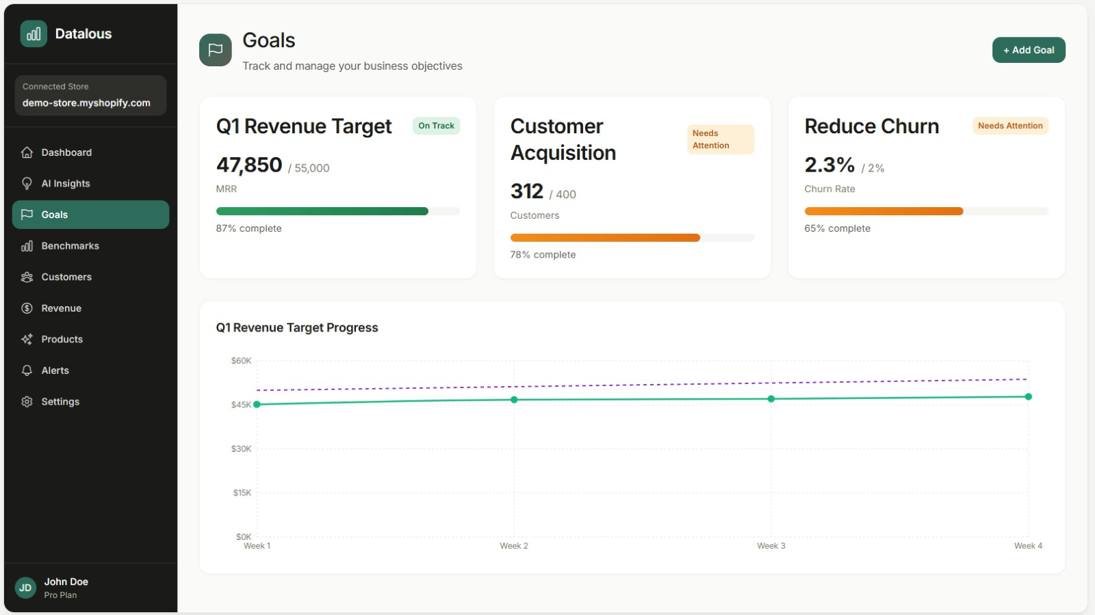The height and width of the screenshot is (615, 1095).
Task: Select the Customers people icon
Action: 27,277
